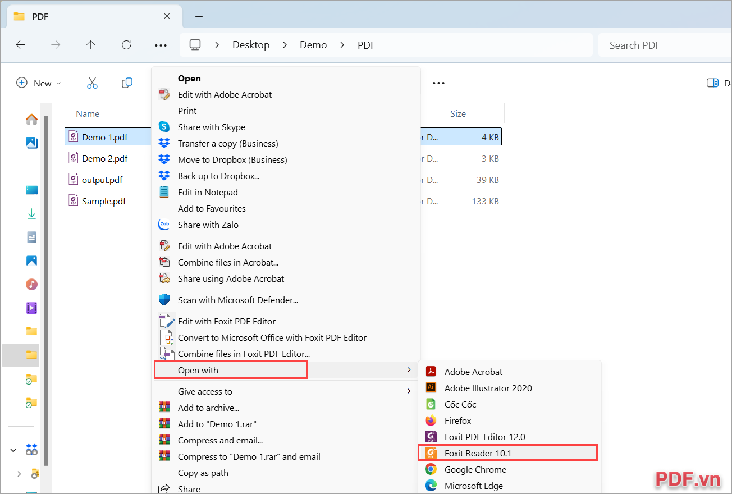The image size is (732, 494).
Task: Choose Combine files in Acrobat...
Action: point(228,262)
